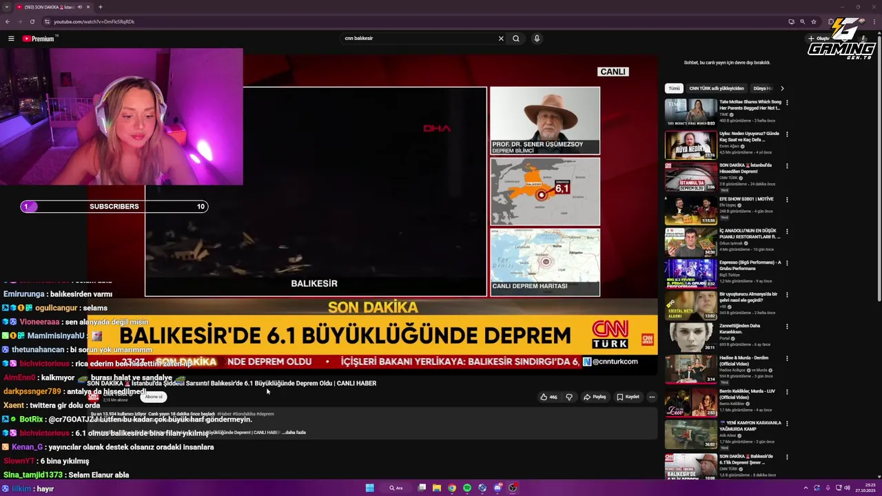Open Discord from taskbar
The height and width of the screenshot is (496, 882).
pyautogui.click(x=498, y=488)
